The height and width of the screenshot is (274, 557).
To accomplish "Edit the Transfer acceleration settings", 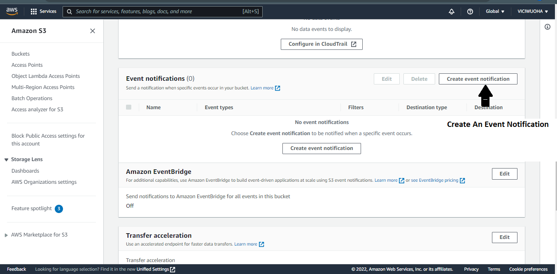I will (505, 237).
